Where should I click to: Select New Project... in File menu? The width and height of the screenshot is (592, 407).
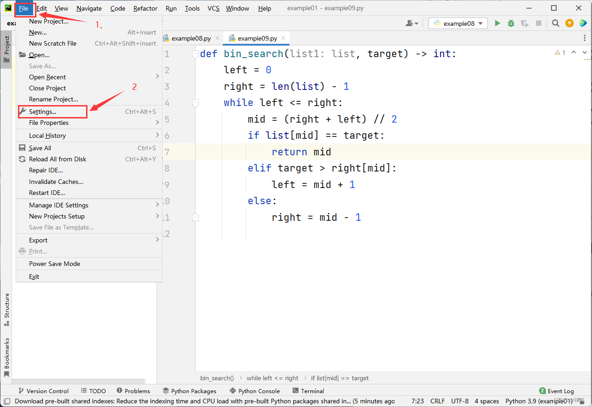click(89, 21)
